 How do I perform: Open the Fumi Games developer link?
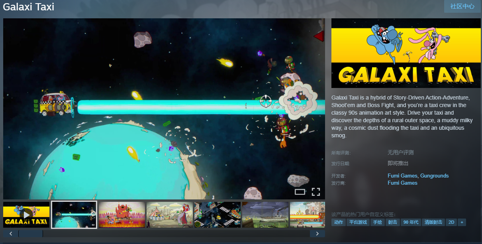(x=402, y=176)
